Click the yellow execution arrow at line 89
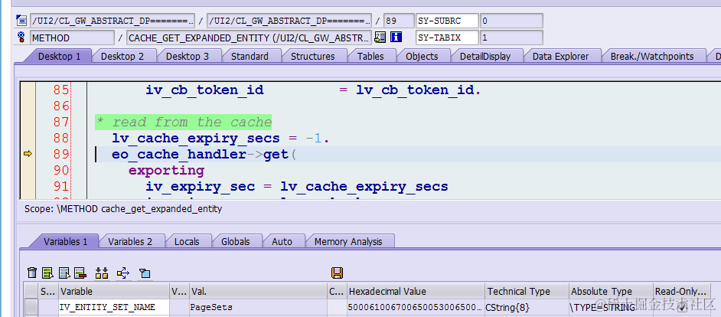The image size is (721, 317). (x=28, y=154)
